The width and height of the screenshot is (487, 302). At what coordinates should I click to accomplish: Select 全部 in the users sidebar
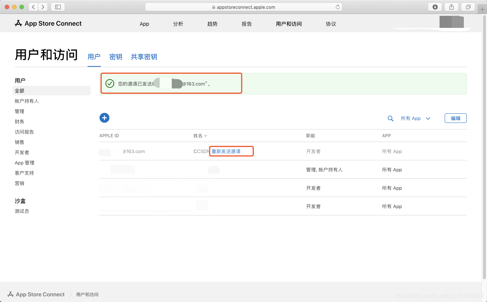coord(51,91)
